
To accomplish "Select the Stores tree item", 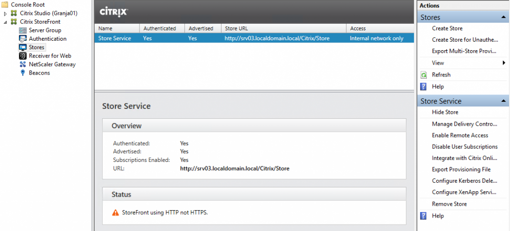I will pyautogui.click(x=36, y=47).
